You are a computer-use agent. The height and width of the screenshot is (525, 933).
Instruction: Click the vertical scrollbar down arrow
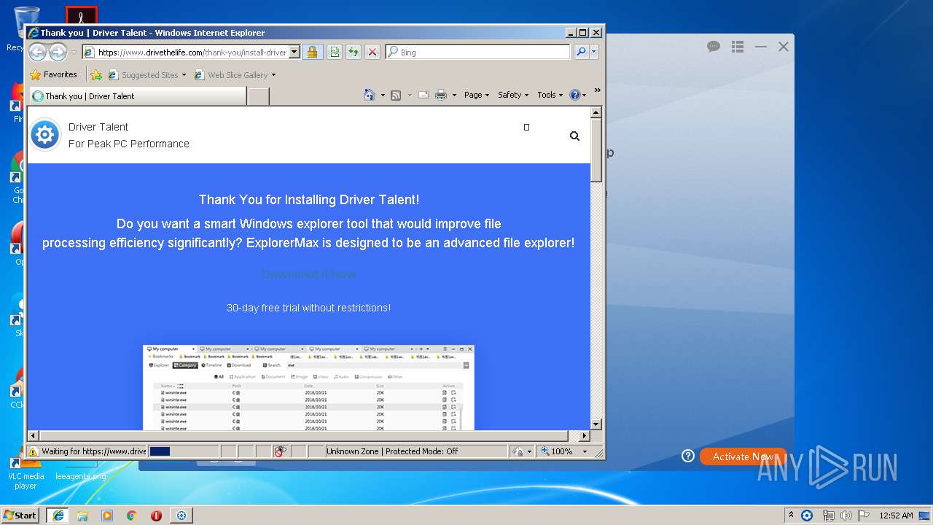point(596,424)
